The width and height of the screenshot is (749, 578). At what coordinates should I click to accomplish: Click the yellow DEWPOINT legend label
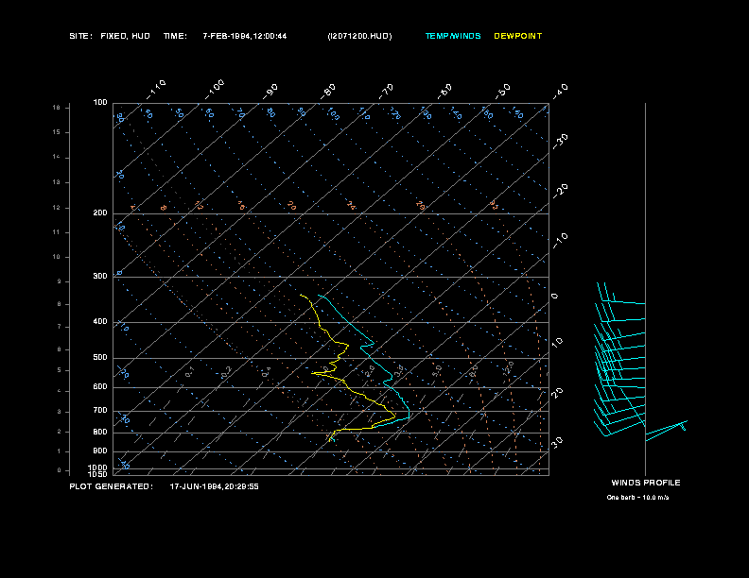pyautogui.click(x=518, y=36)
